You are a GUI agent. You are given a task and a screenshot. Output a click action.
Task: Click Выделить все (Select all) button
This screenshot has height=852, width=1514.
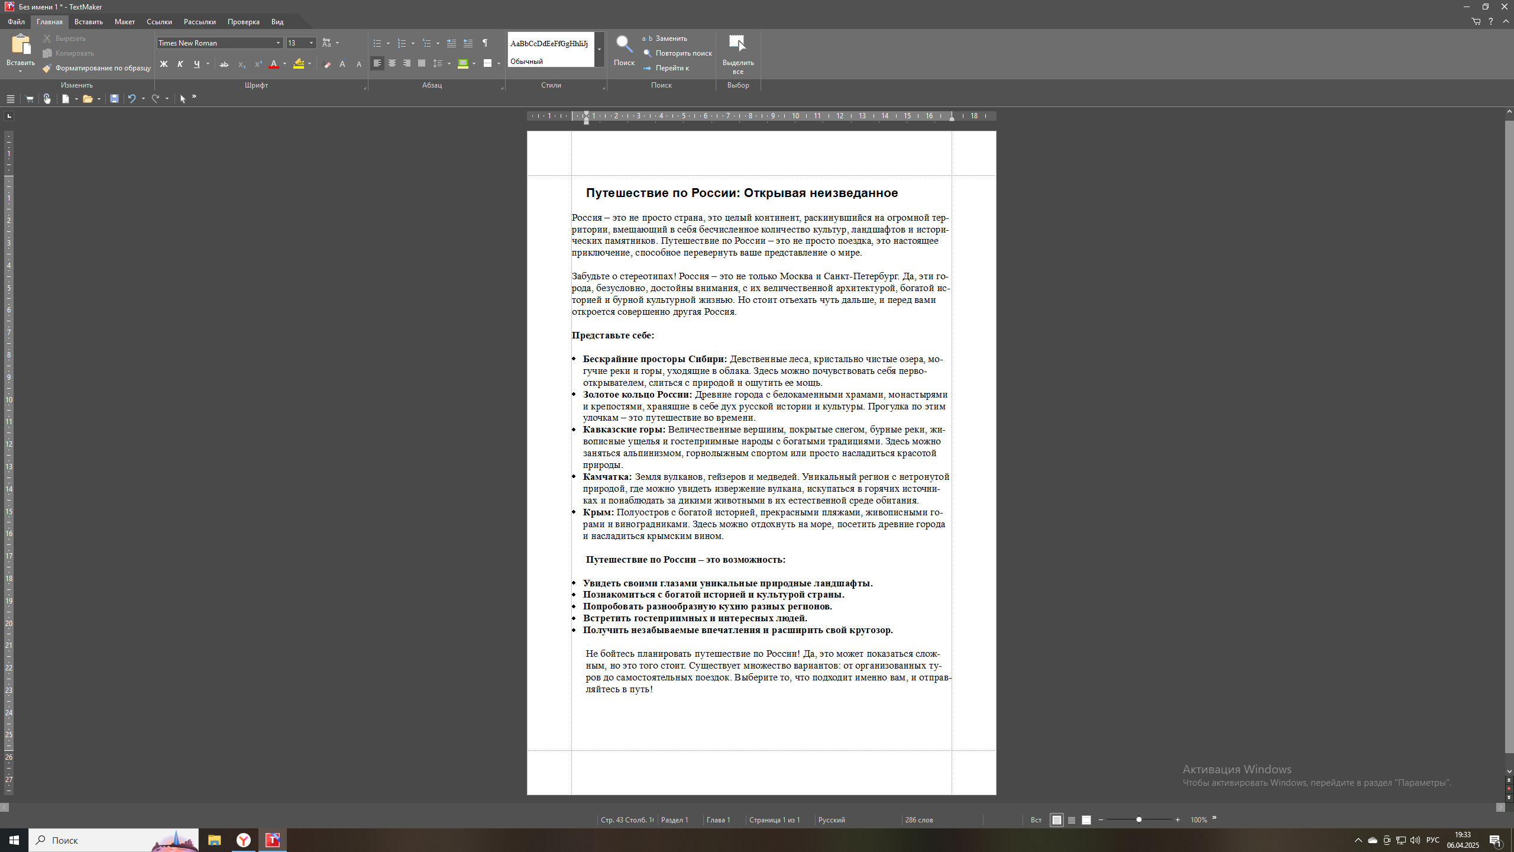(x=737, y=53)
